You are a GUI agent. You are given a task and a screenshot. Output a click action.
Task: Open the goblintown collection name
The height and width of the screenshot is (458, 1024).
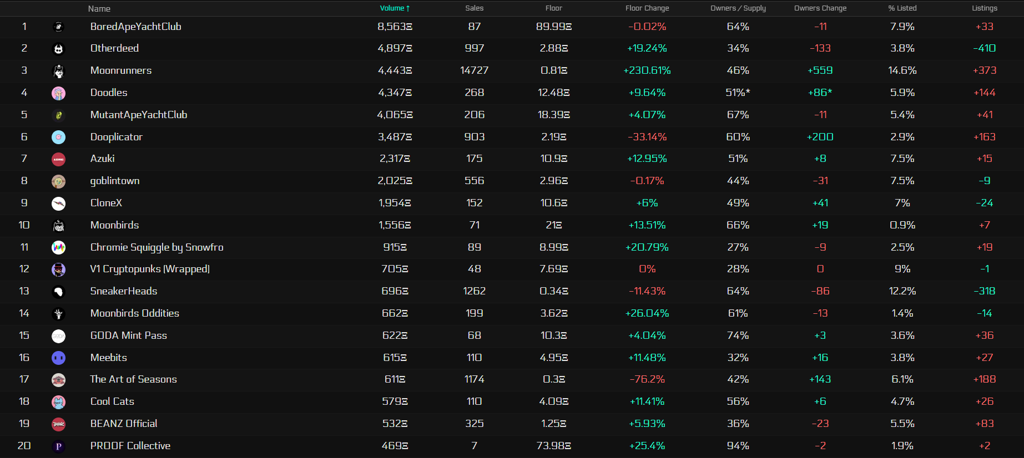pyautogui.click(x=115, y=181)
